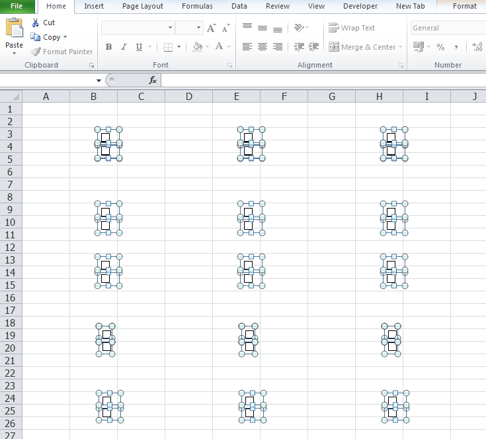Image resolution: width=486 pixels, height=439 pixels.
Task: Select row 16 header
Action: coord(10,298)
